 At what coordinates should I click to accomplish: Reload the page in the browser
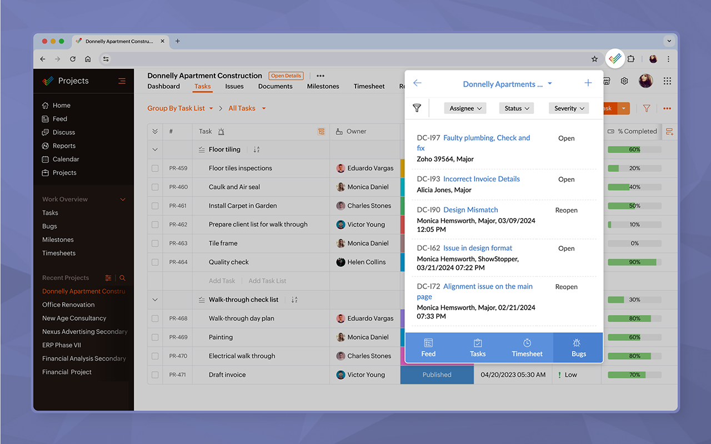73,59
